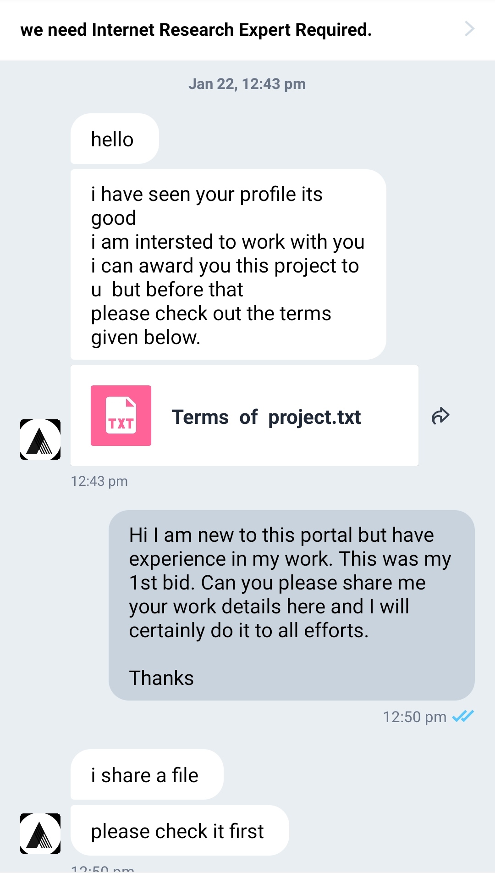495x879 pixels.
Task: Tap the 'i share a file' bubble
Action: 145,775
